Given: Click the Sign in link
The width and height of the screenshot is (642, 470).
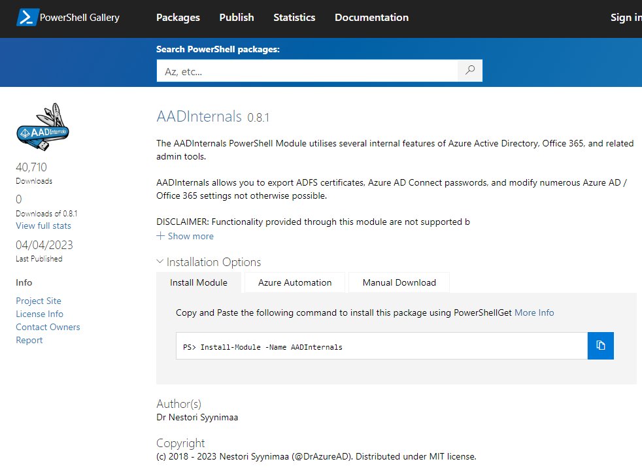Looking at the screenshot, I should (x=626, y=18).
